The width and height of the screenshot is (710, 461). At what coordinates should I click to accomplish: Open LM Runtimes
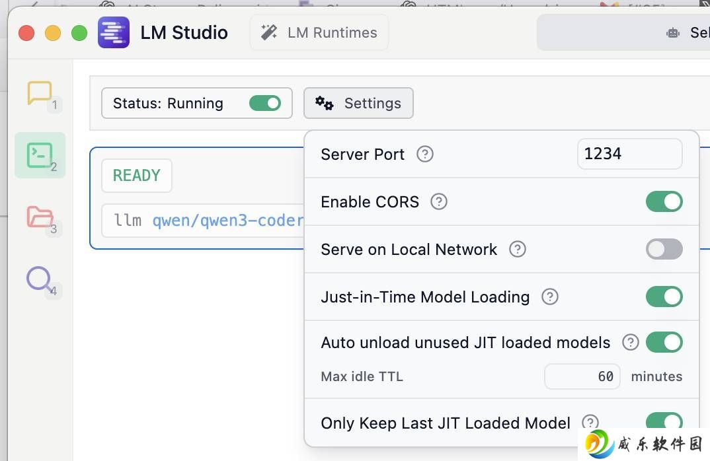click(319, 32)
